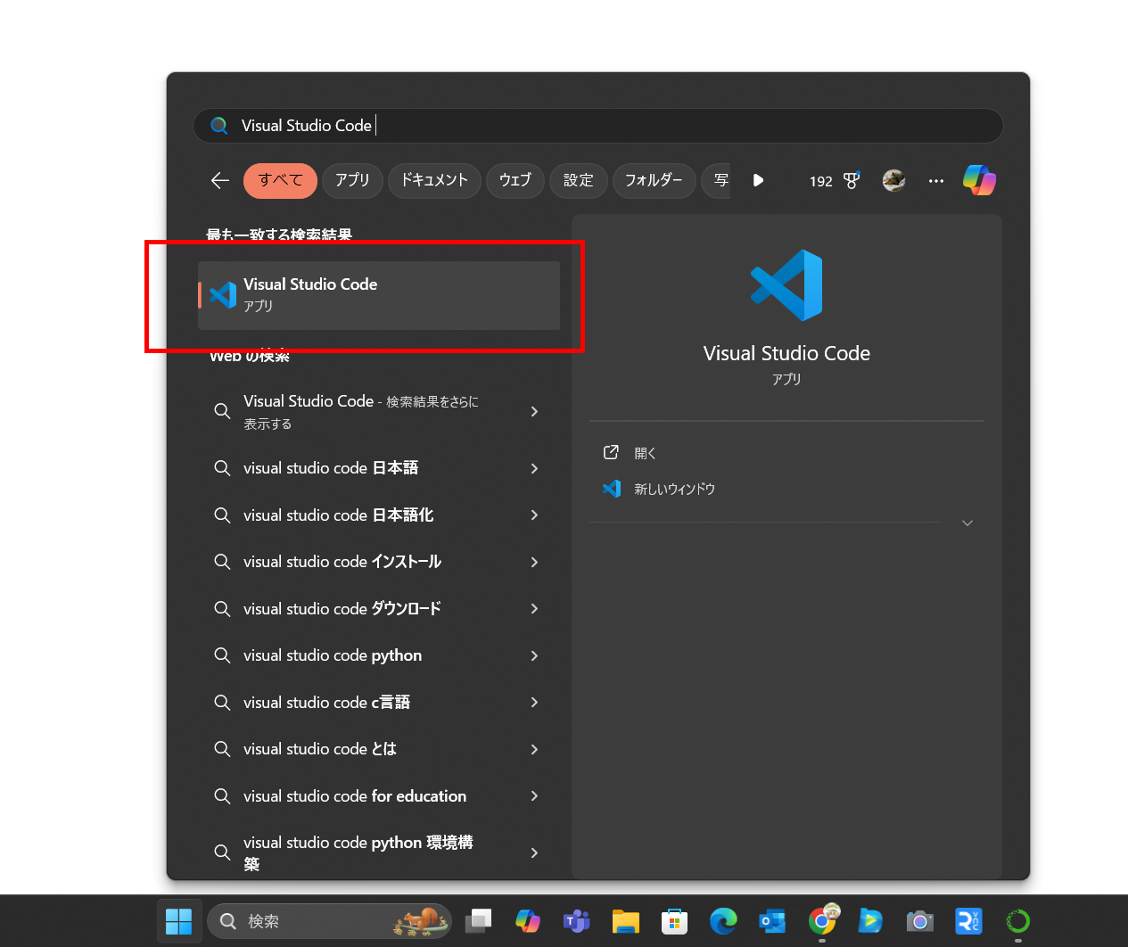Launch Microsoft Edge from the taskbar
The image size is (1128, 947).
[x=723, y=921]
